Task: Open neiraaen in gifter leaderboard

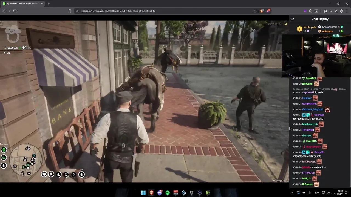Action: click(327, 31)
